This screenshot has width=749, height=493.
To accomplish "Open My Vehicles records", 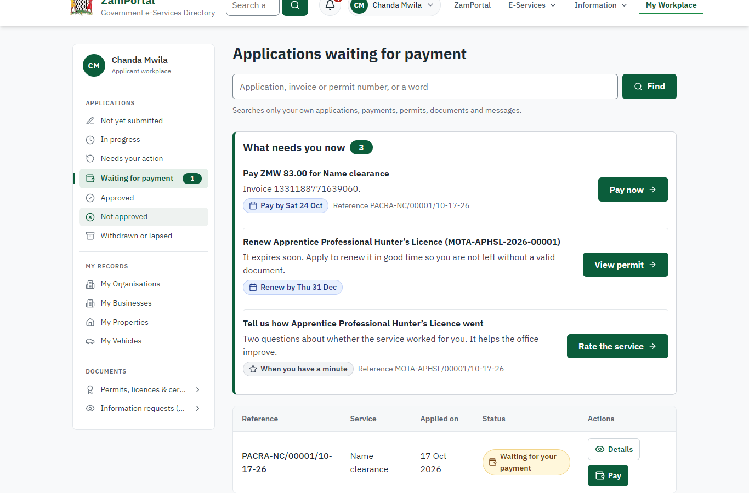I will click(x=144, y=341).
